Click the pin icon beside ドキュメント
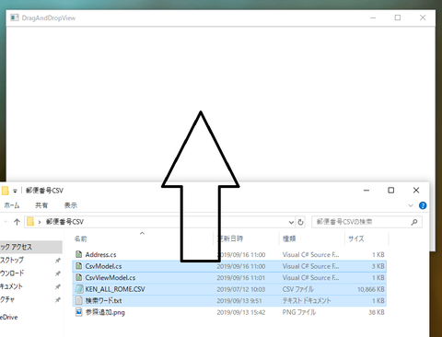 pos(57,286)
